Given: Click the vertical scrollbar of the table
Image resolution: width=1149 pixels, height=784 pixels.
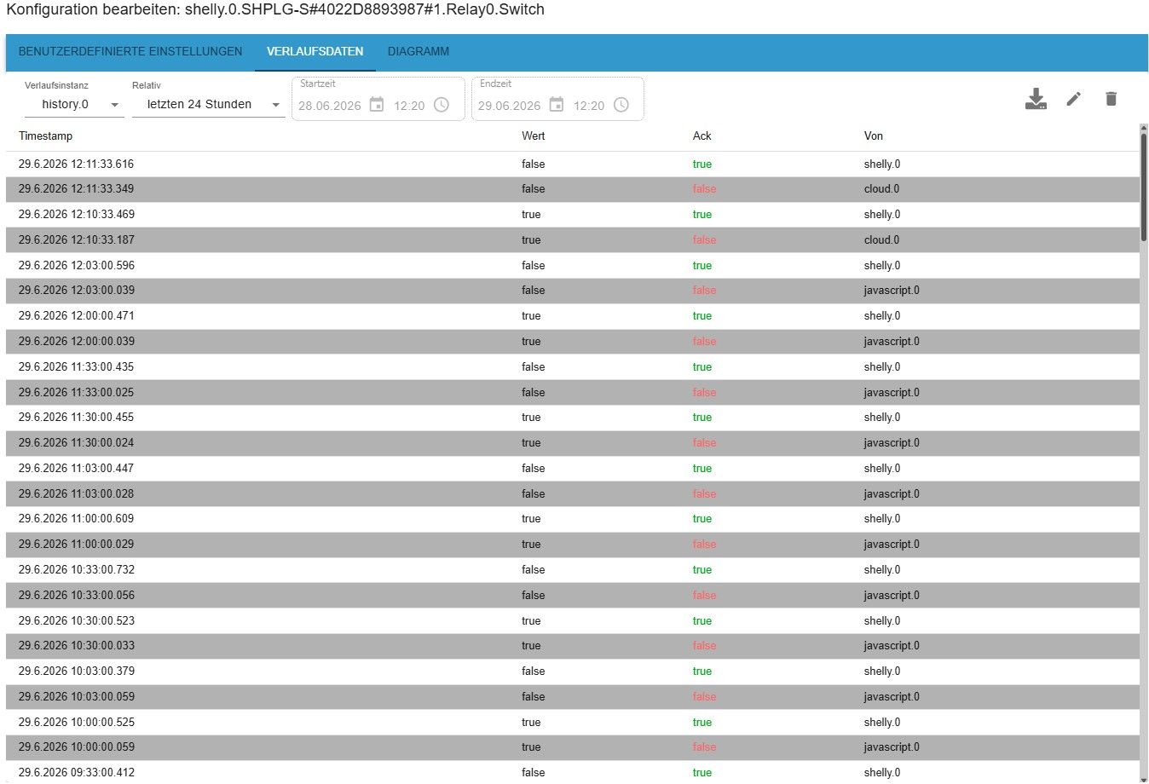Looking at the screenshot, I should pos(1144,452).
